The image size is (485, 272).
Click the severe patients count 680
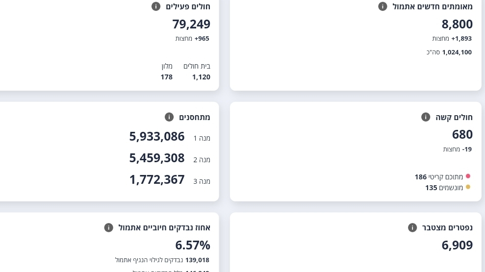(462, 134)
